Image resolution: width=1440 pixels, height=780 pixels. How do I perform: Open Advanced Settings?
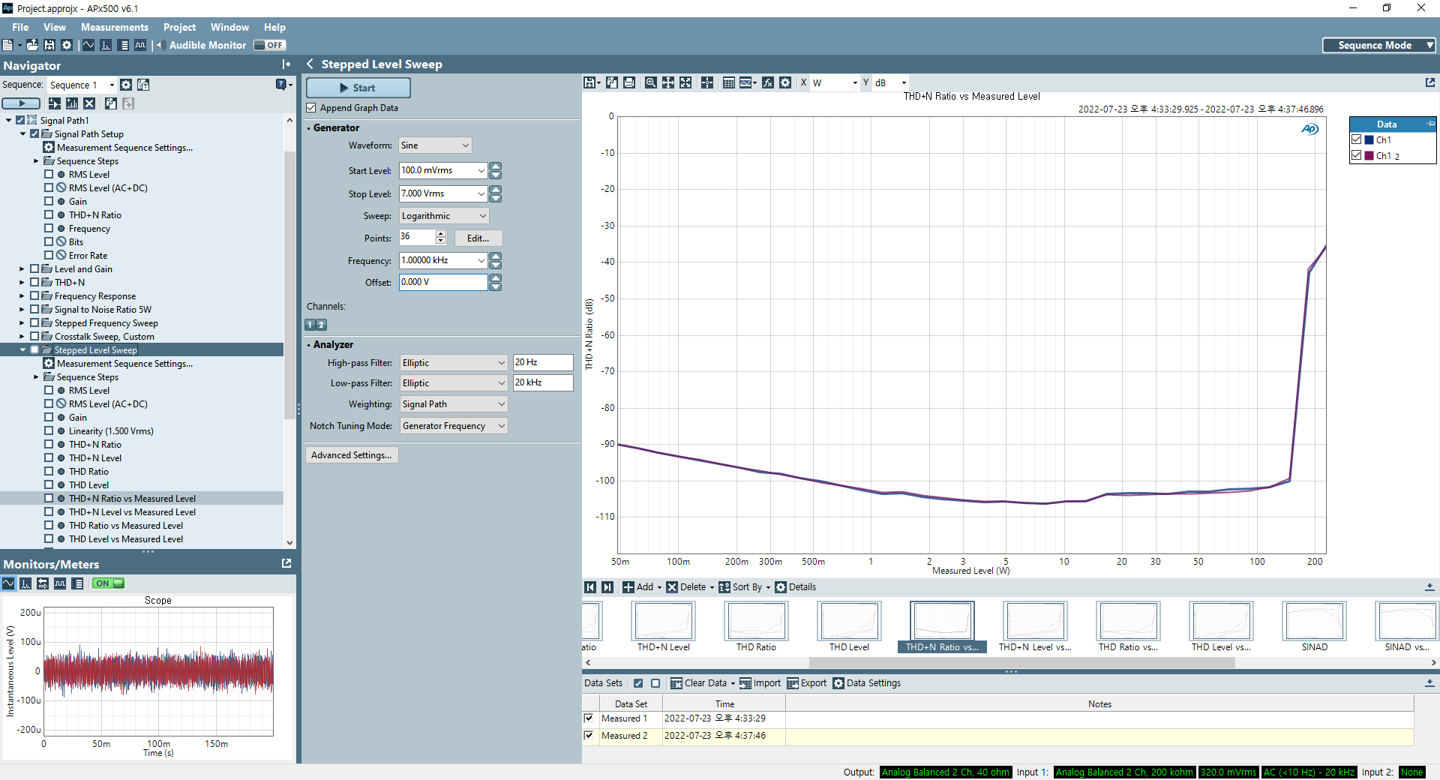click(x=352, y=455)
